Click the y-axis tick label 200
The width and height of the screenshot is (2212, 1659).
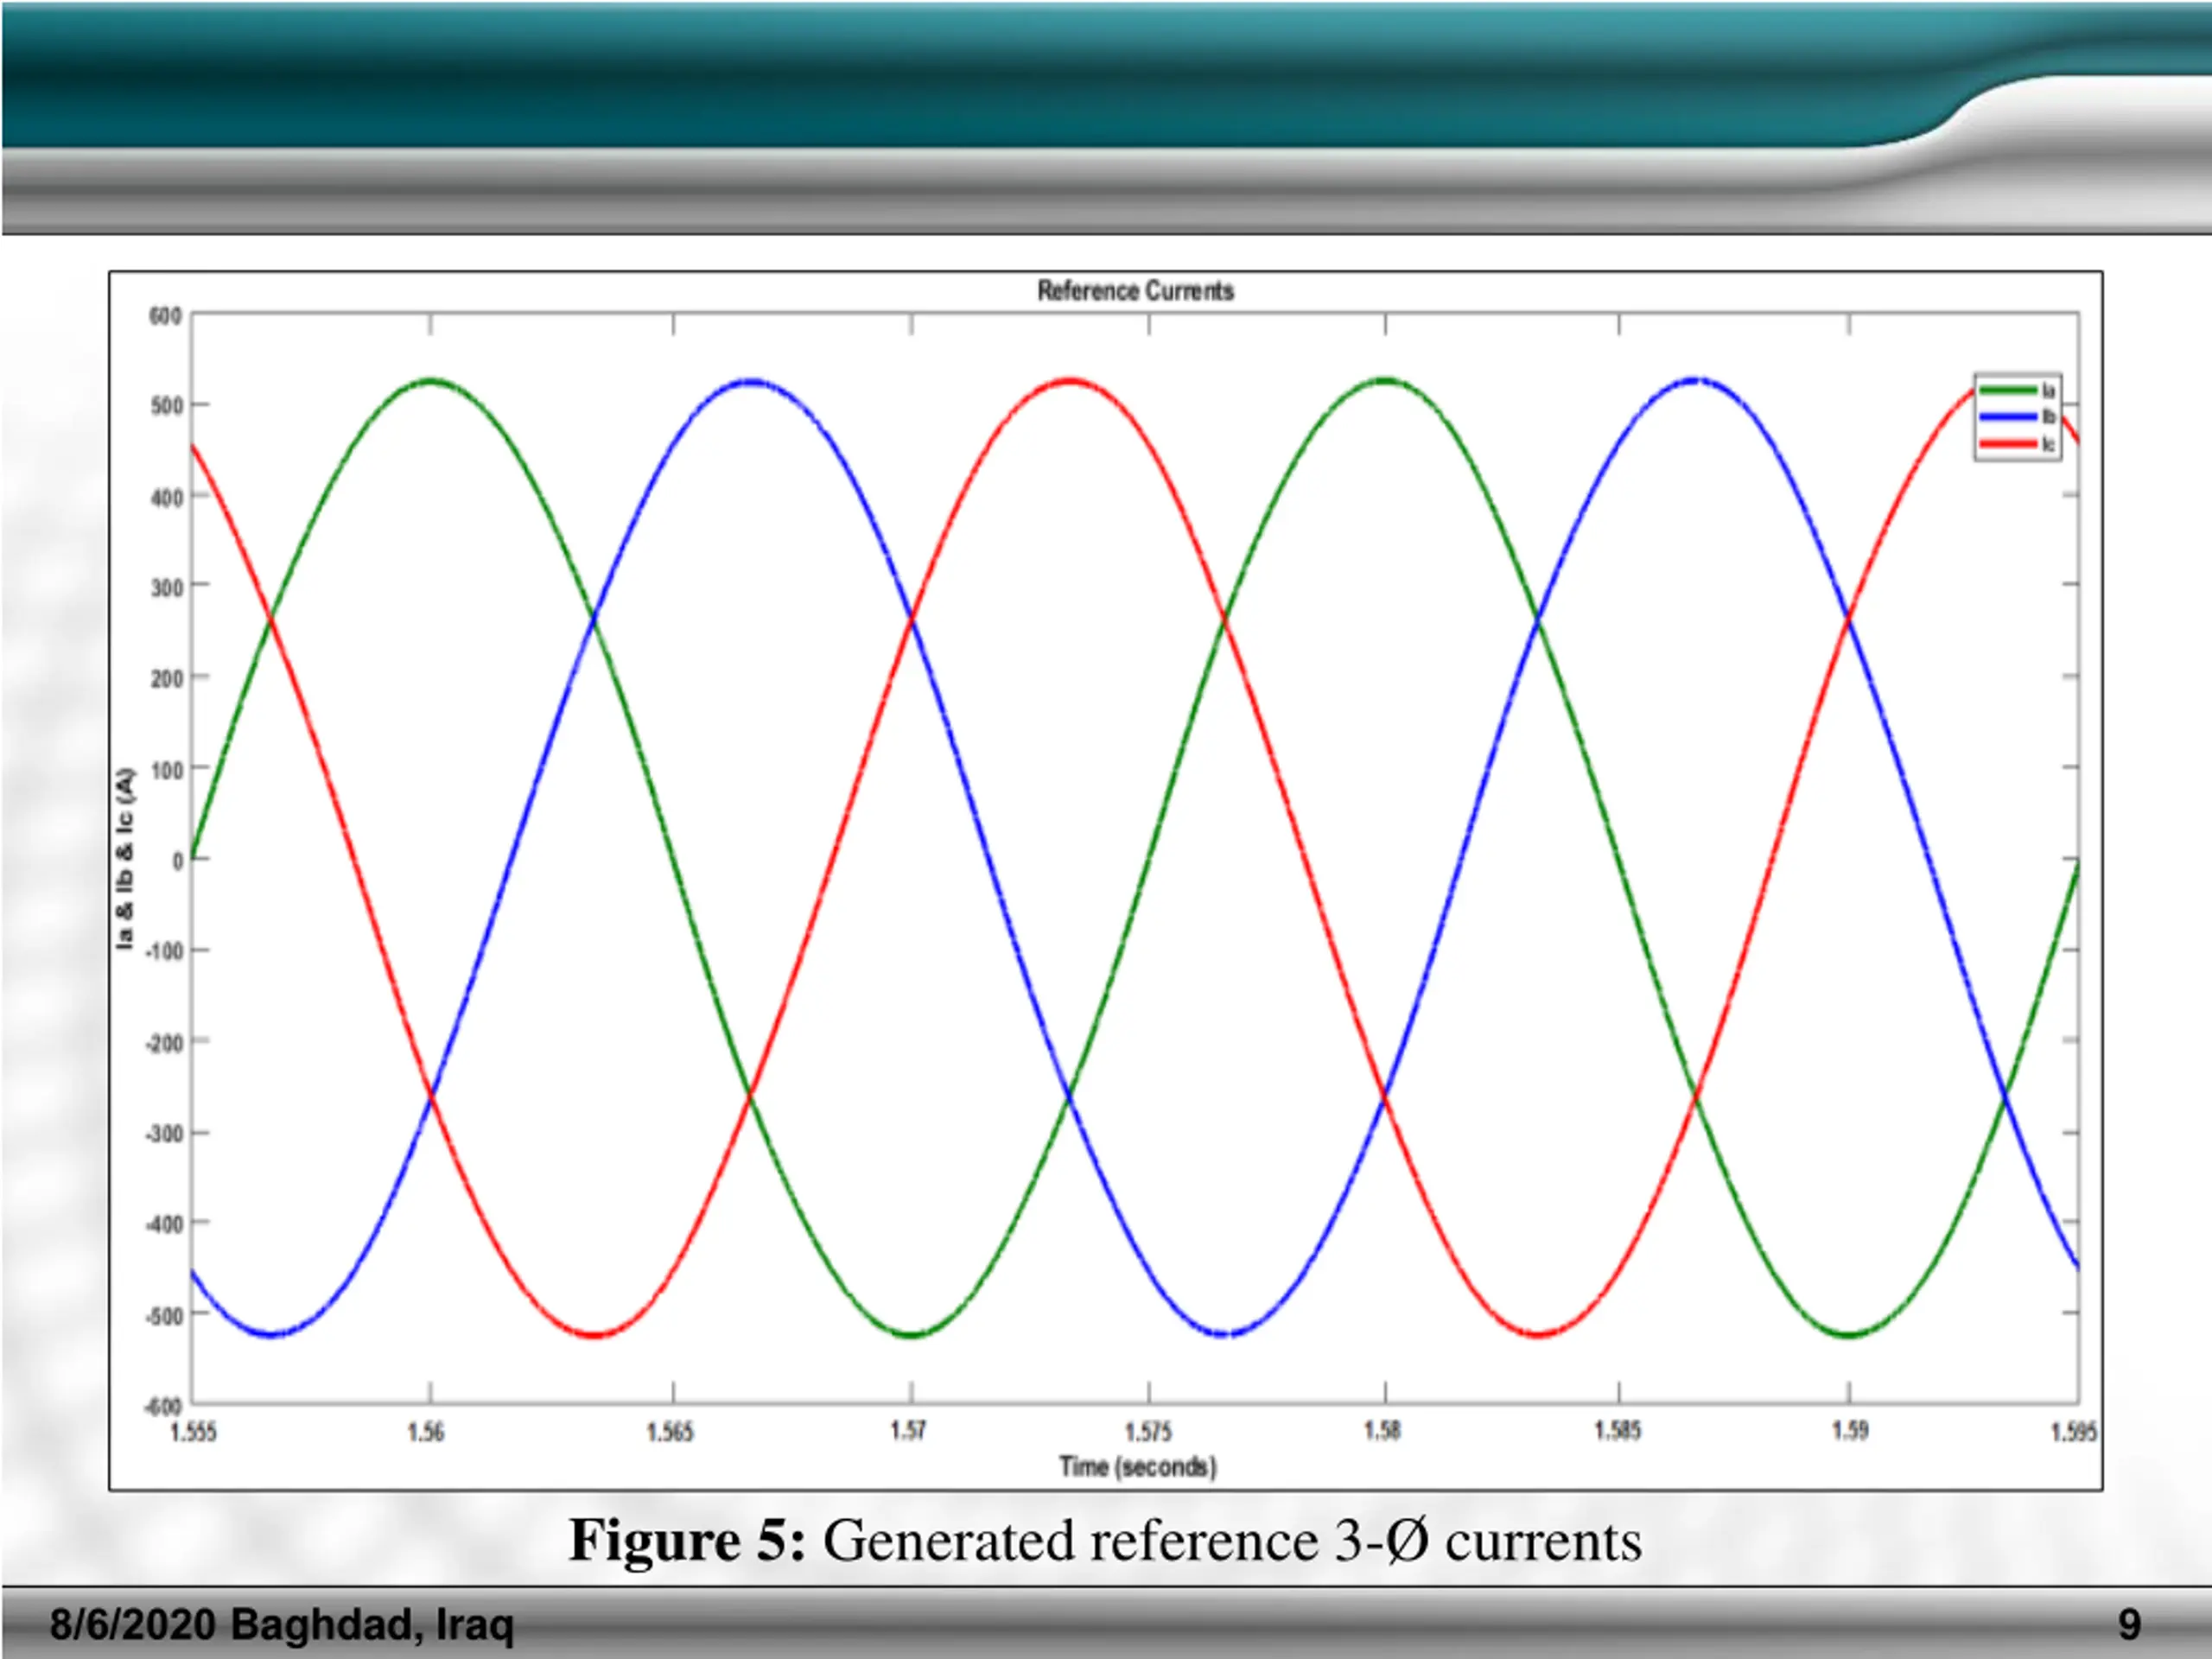166,679
